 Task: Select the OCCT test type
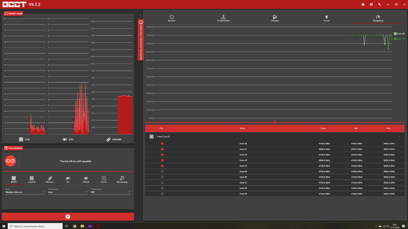tap(14, 180)
